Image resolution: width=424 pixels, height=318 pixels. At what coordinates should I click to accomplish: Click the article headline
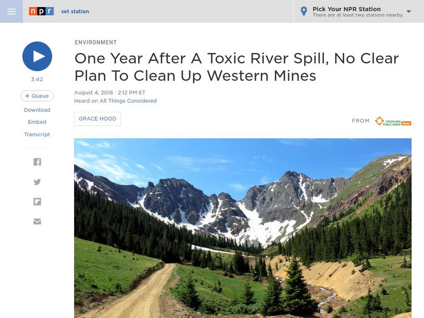click(236, 67)
